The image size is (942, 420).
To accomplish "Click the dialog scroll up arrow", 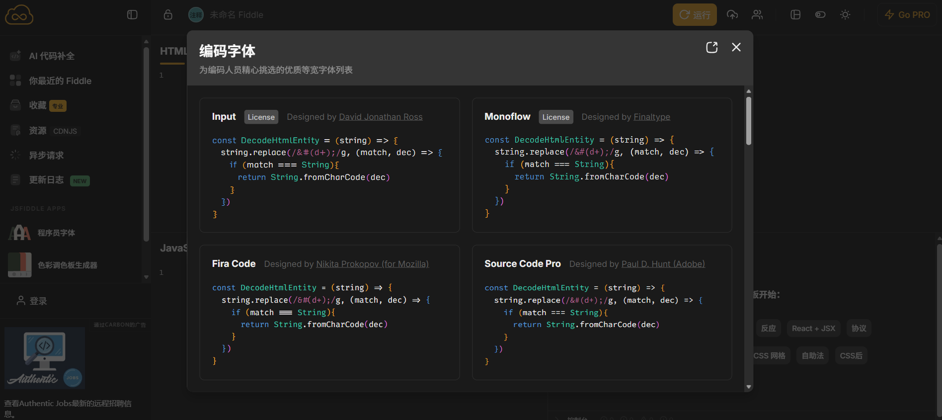I will coord(749,91).
